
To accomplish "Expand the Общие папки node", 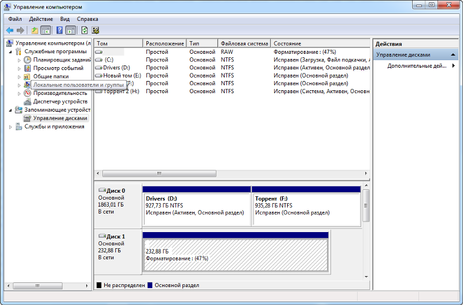I will pos(19,77).
